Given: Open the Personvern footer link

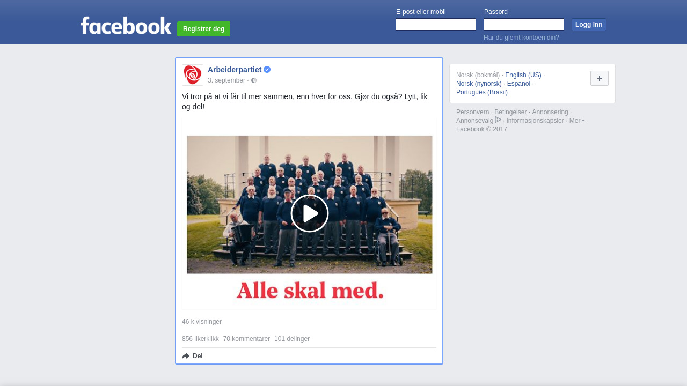Looking at the screenshot, I should (x=472, y=112).
